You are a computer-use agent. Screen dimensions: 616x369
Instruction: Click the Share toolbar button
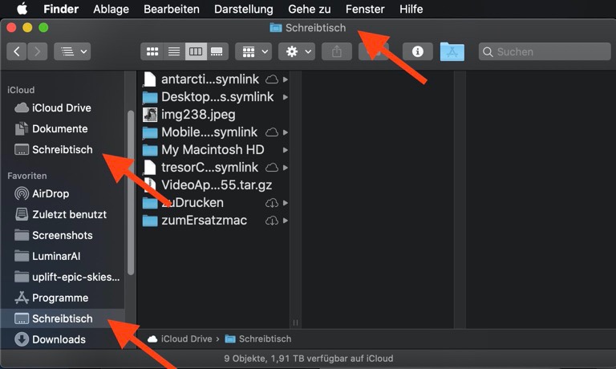tap(337, 51)
